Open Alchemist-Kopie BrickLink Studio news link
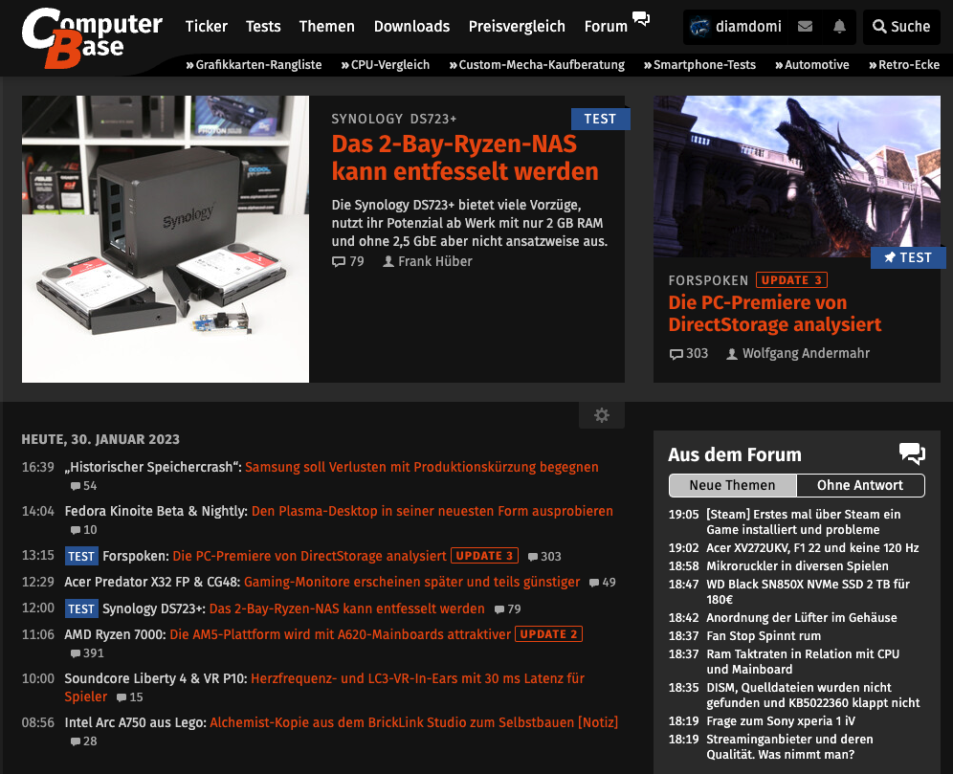Image resolution: width=953 pixels, height=774 pixels. [414, 722]
